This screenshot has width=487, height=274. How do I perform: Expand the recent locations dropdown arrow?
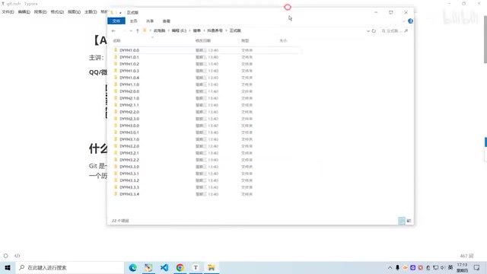point(131,30)
